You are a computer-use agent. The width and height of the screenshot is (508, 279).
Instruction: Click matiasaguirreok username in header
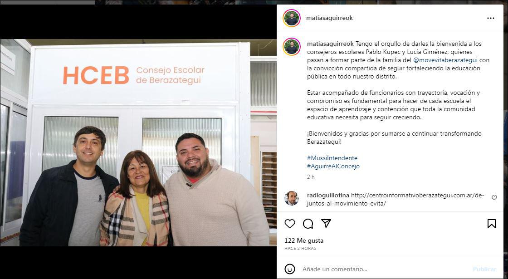tap(329, 18)
